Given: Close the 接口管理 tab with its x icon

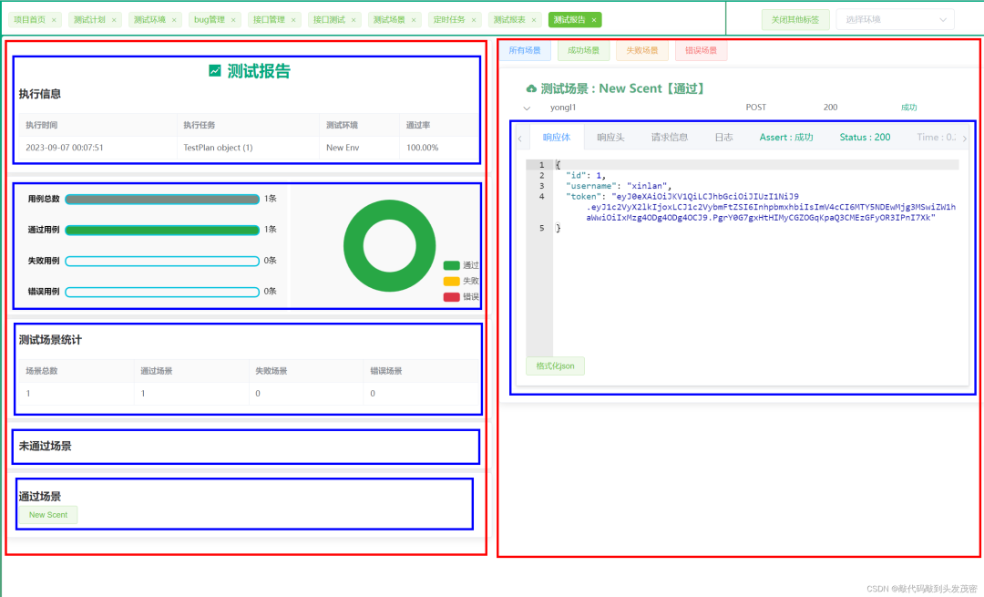Looking at the screenshot, I should tap(293, 20).
